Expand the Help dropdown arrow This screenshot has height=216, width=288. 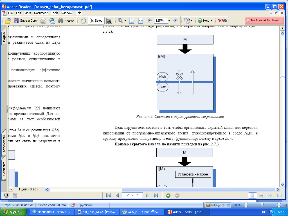[x=211, y=21]
